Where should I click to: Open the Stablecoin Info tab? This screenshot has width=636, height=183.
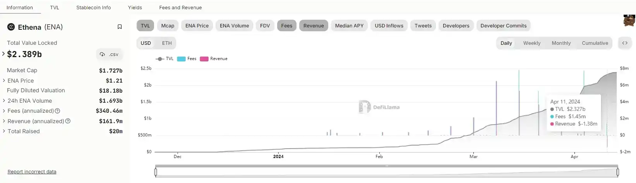93,8
